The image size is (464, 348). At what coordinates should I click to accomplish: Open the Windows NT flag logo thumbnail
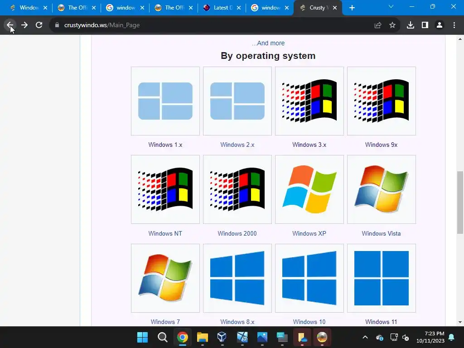pyautogui.click(x=165, y=189)
